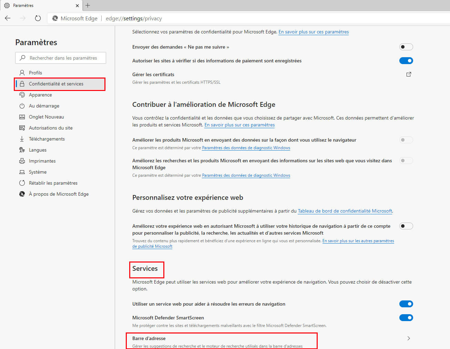This screenshot has width=450, height=349.
Task: Open Système settings page
Action: pos(61,172)
